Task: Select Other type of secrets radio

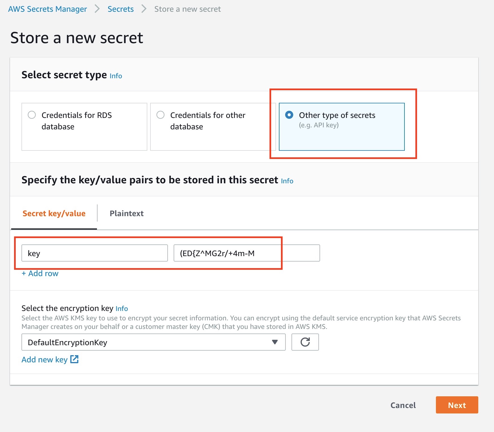Action: tap(289, 115)
